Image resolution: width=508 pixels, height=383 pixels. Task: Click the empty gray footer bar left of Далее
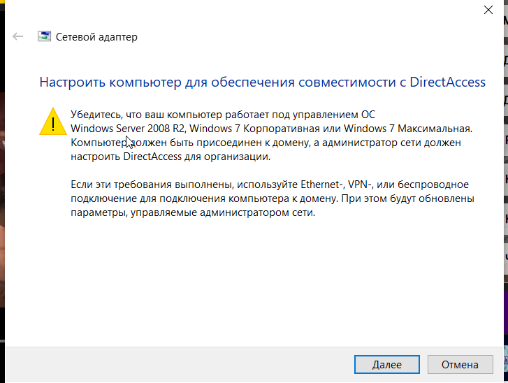point(175,364)
